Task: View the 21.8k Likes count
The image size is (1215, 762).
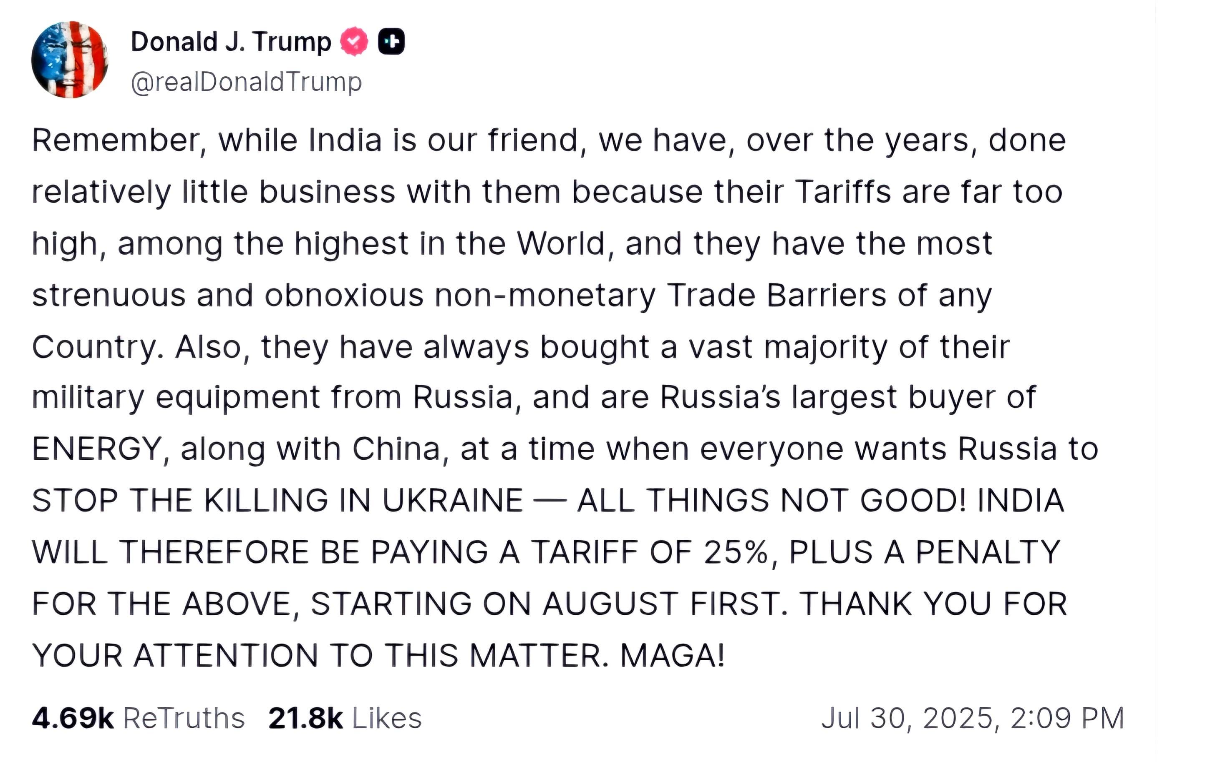Action: point(306,718)
